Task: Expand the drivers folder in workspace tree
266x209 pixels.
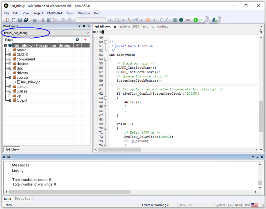Action: click(x=10, y=73)
